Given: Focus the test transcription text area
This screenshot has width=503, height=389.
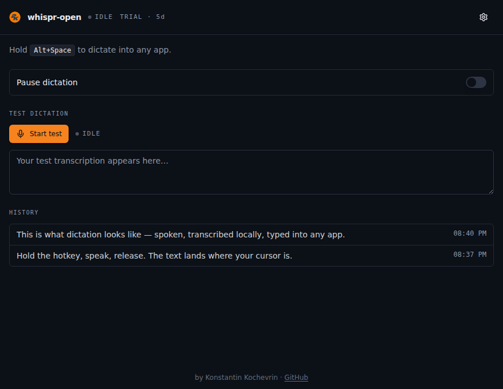Looking at the screenshot, I should click(x=251, y=172).
